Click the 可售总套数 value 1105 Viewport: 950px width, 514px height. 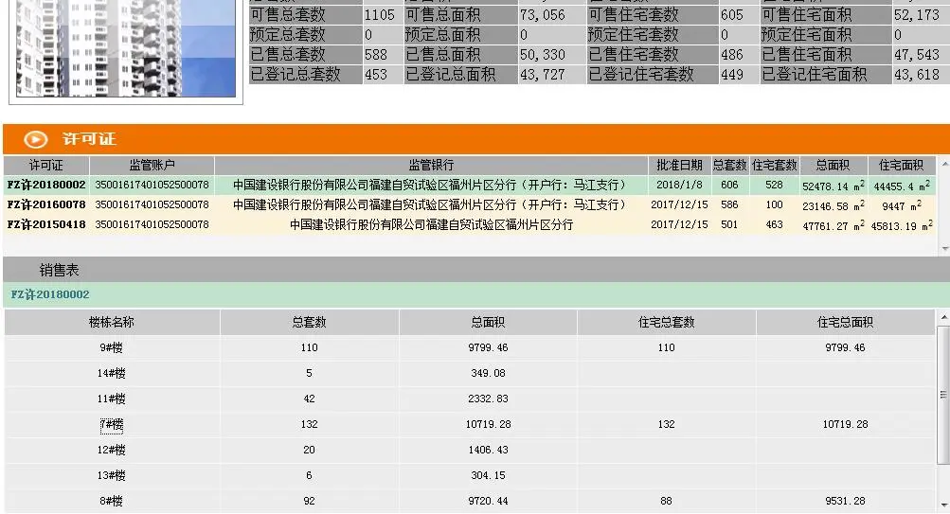(379, 14)
